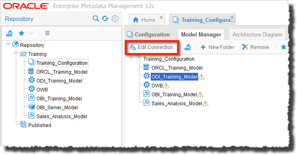This screenshot has width=297, height=155.
Task: Select highlighted ODI_Training_Model in Model Manager
Action: 174,76
